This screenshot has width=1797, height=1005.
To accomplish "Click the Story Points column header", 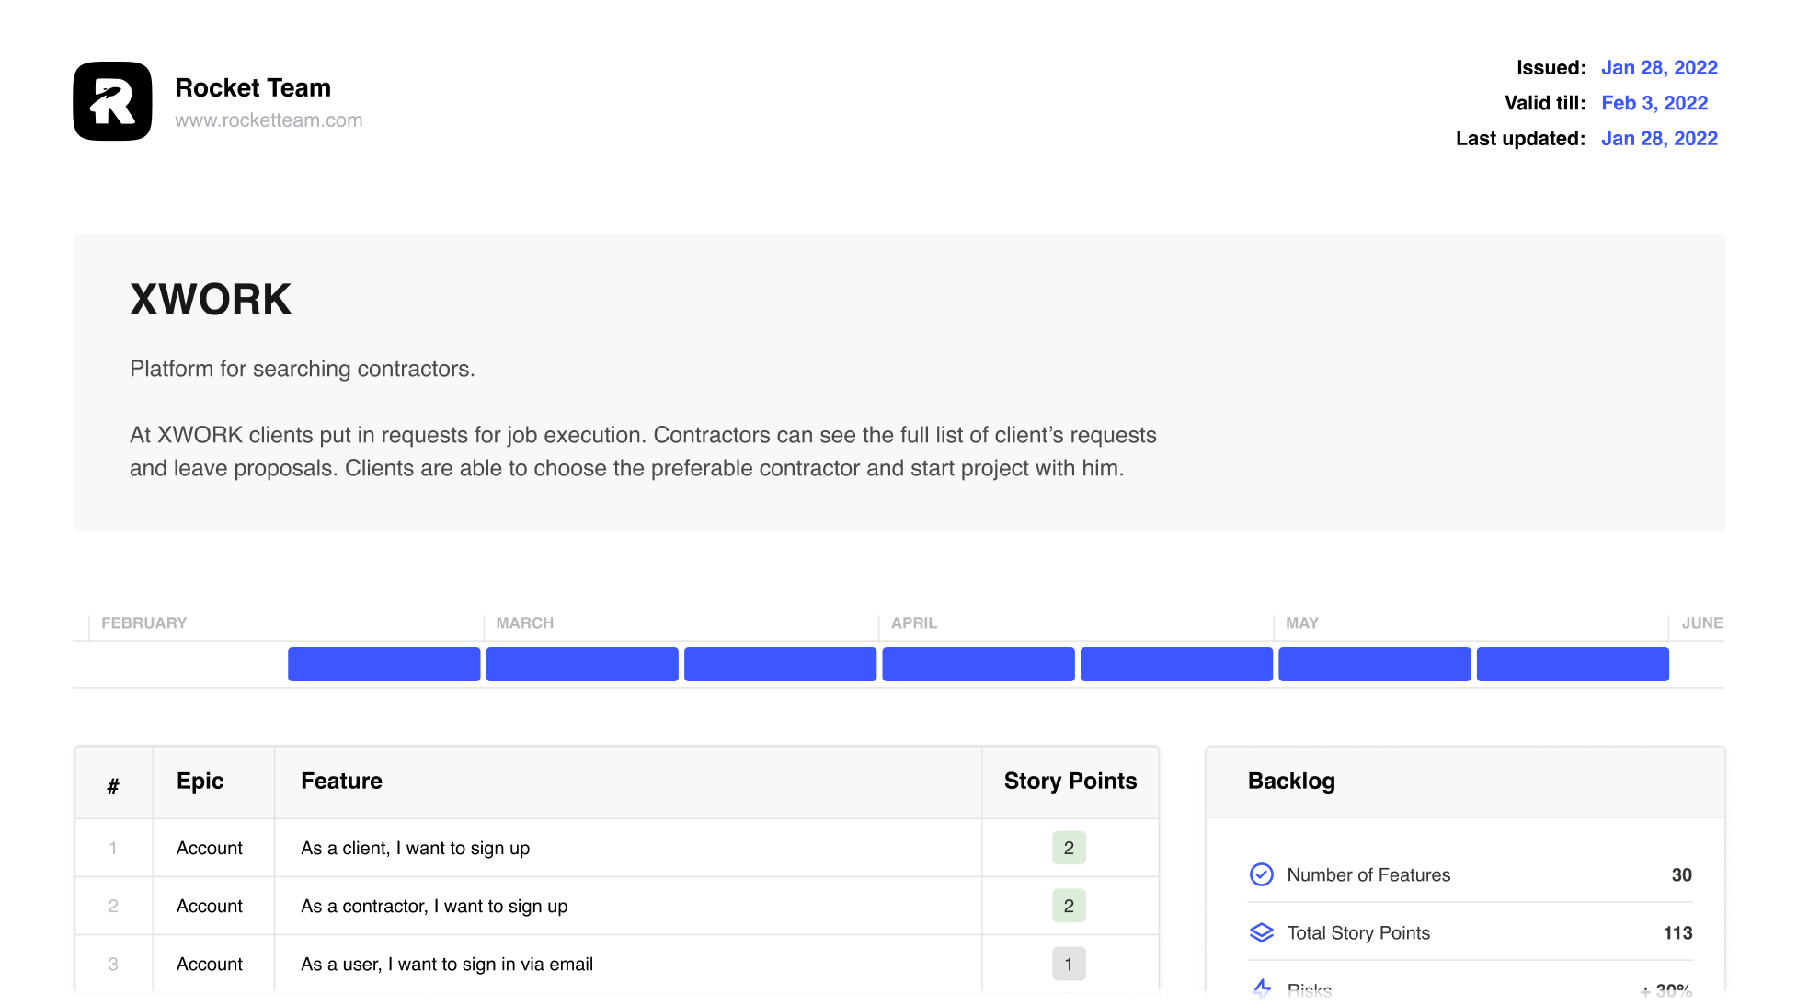I will pyautogui.click(x=1070, y=782).
